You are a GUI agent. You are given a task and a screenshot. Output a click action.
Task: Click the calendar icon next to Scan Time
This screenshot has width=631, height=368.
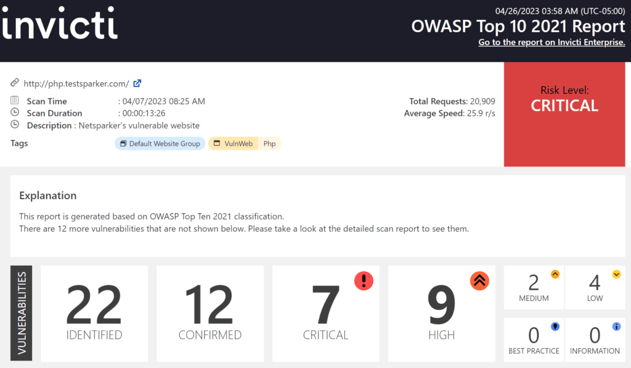15,100
